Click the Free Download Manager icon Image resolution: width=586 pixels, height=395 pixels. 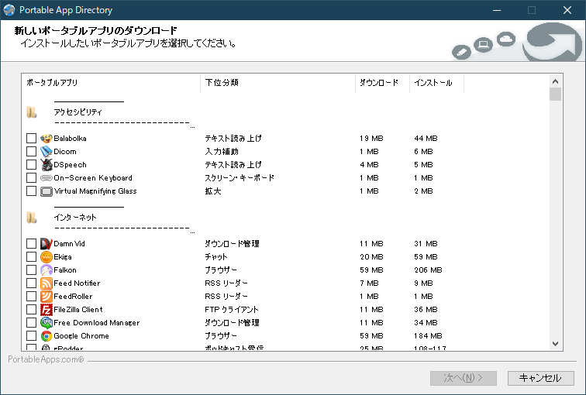tap(47, 322)
